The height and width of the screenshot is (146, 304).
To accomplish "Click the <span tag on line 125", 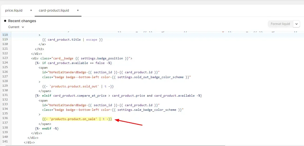I will click(x=43, y=68).
